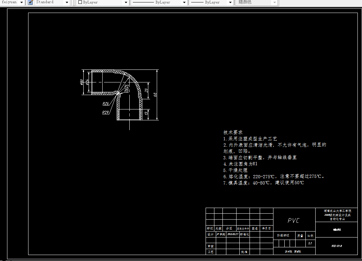Select the '质量' title block cell
Viewport: 362px width, 261px height.
pos(300,236)
